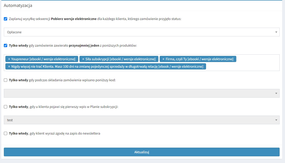Open the test subscription plan dropdown
The image size is (285, 163).
pyautogui.click(x=141, y=120)
